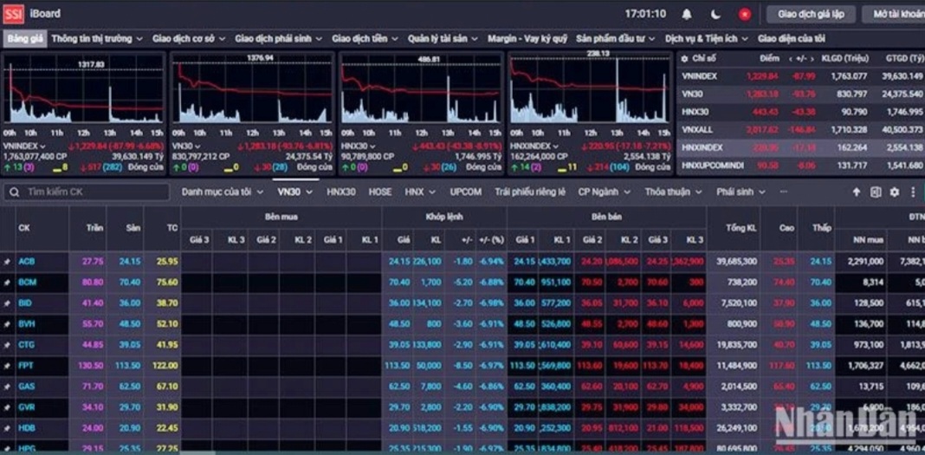Show more tabs with ellipsis icon
This screenshot has height=455, width=925.
tap(784, 192)
